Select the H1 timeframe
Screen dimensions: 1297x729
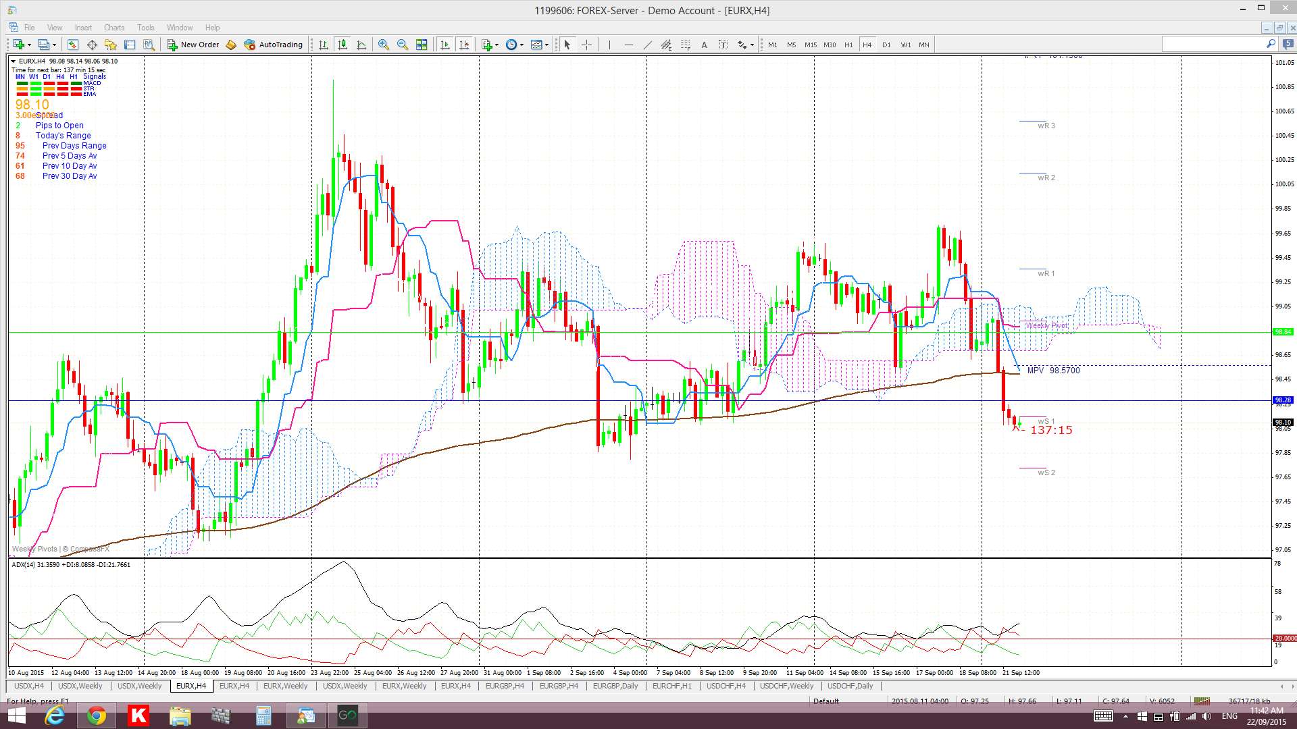coord(848,45)
